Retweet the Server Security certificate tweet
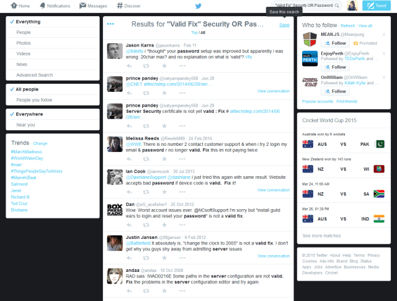397x301 pixels. (146, 126)
